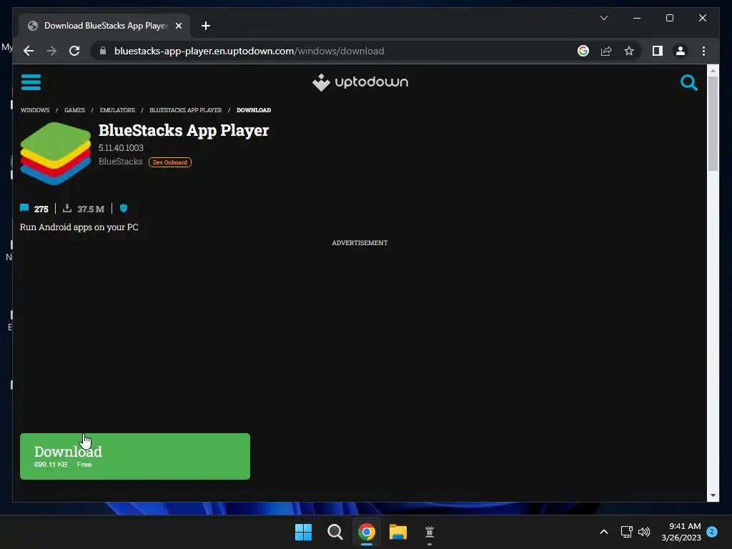Click the 37.5 M downloads text
Viewport: 732px width, 549px height.
click(91, 209)
